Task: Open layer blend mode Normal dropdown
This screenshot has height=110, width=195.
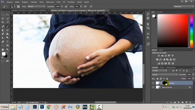Action: (165, 75)
